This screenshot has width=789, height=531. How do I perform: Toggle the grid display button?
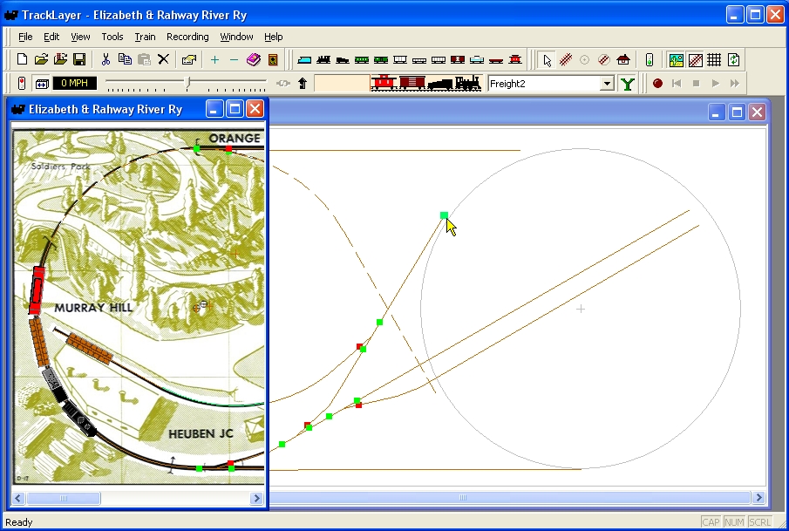point(714,60)
